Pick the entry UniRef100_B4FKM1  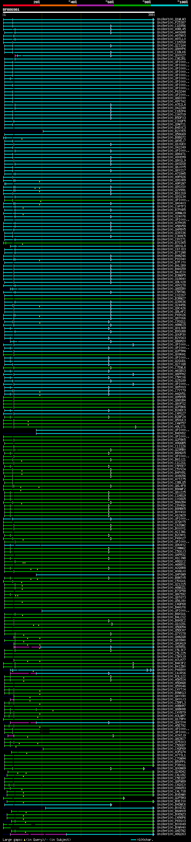pos(171,473)
